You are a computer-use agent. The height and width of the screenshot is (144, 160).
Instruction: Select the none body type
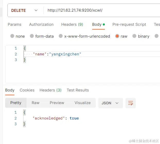tap(12, 36)
